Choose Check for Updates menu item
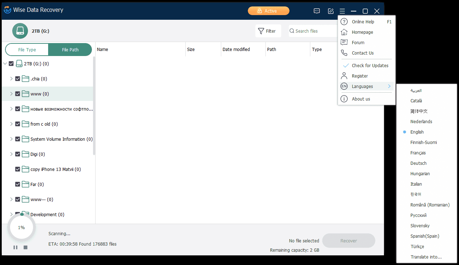The height and width of the screenshot is (265, 459). [x=367, y=65]
